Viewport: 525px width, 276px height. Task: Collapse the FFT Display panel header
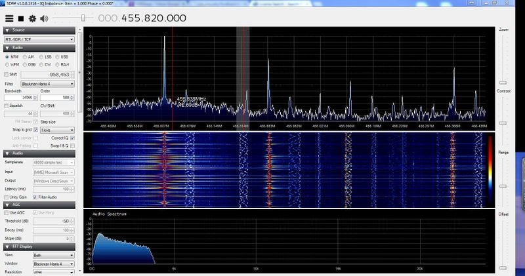pyautogui.click(x=39, y=247)
